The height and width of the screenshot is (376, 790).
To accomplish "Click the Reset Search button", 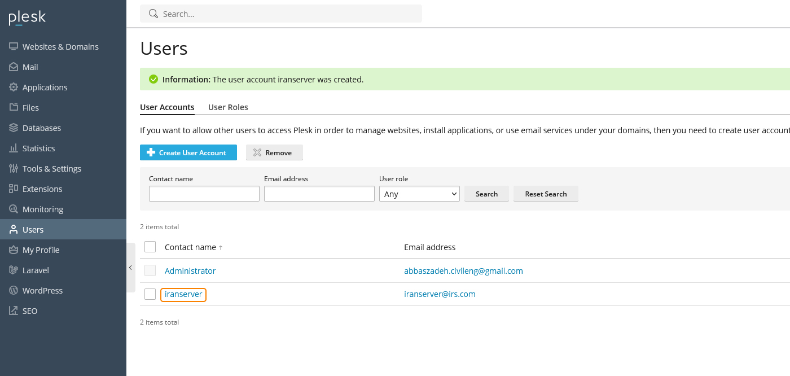I will pos(545,194).
